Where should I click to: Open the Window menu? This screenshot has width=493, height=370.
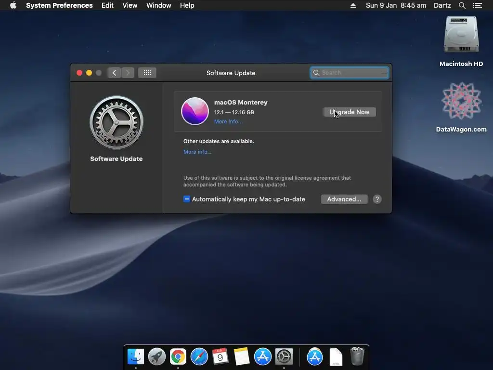(x=158, y=5)
